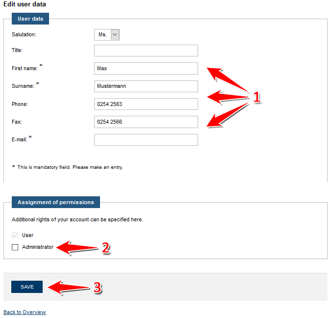This screenshot has width=331, height=318.
Task: Click the SAVE button
Action: 27,287
